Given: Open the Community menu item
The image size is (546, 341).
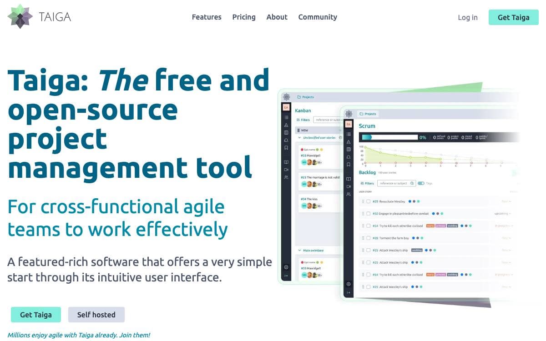Looking at the screenshot, I should (x=318, y=17).
